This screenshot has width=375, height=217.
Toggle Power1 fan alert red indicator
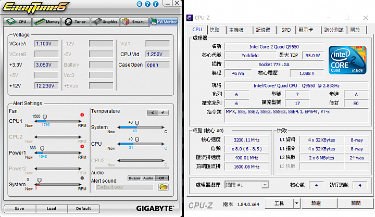click(82, 147)
